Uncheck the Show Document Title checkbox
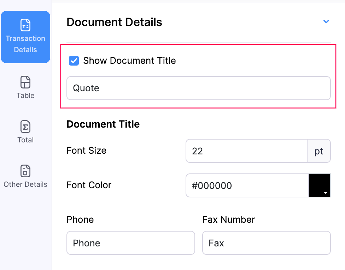This screenshot has height=270, width=345. (74, 61)
